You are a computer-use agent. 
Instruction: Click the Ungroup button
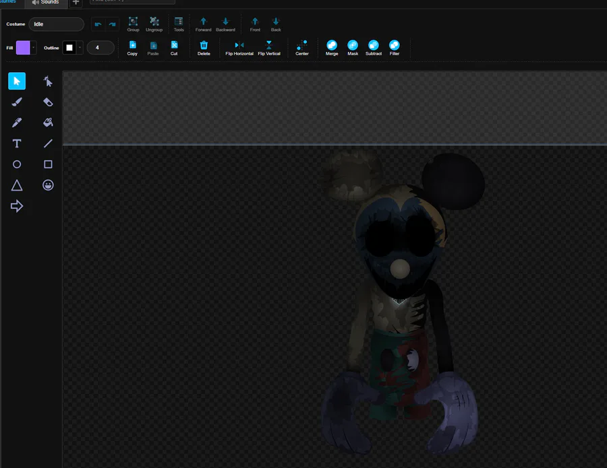tap(154, 24)
